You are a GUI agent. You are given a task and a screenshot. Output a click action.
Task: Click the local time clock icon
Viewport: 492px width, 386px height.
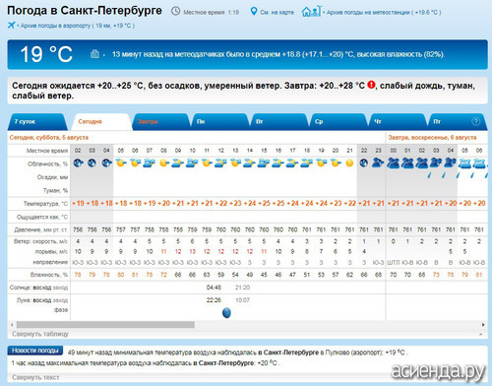pos(176,12)
